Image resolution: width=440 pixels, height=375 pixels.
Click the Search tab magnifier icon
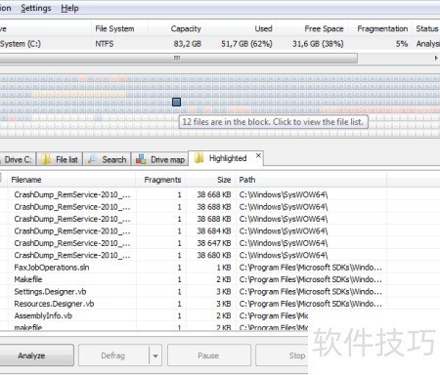pyautogui.click(x=93, y=159)
